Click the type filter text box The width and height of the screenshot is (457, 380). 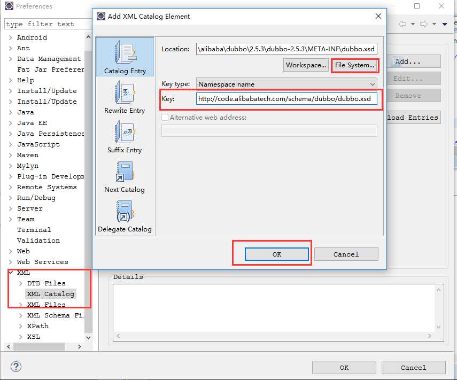(x=49, y=24)
